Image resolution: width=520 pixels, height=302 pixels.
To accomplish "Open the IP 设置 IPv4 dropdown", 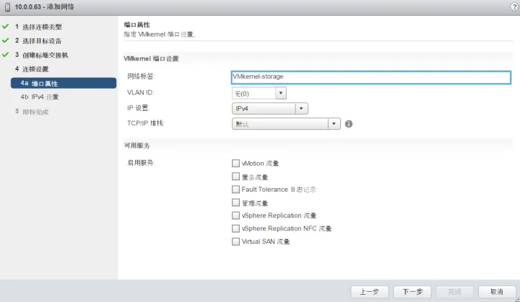I will coord(270,109).
